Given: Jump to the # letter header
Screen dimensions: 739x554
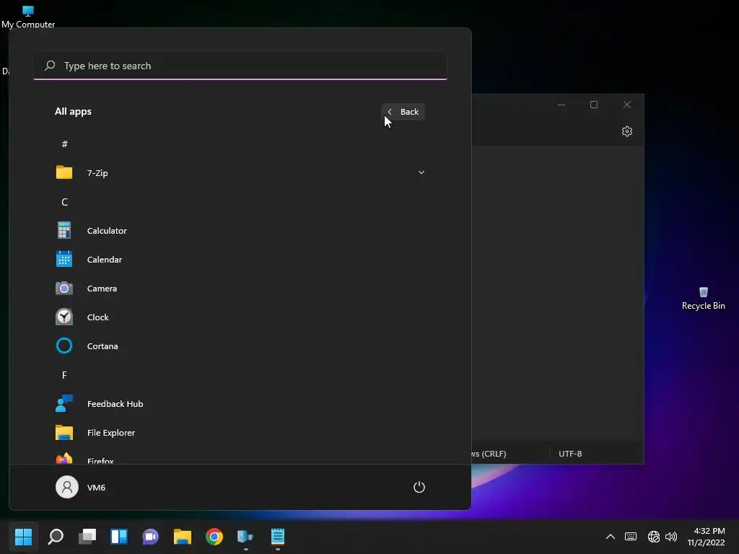Looking at the screenshot, I should 64,144.
